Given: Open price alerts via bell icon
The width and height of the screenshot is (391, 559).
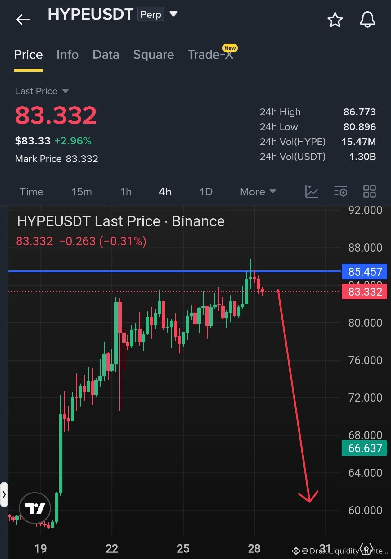Looking at the screenshot, I should coord(367,20).
